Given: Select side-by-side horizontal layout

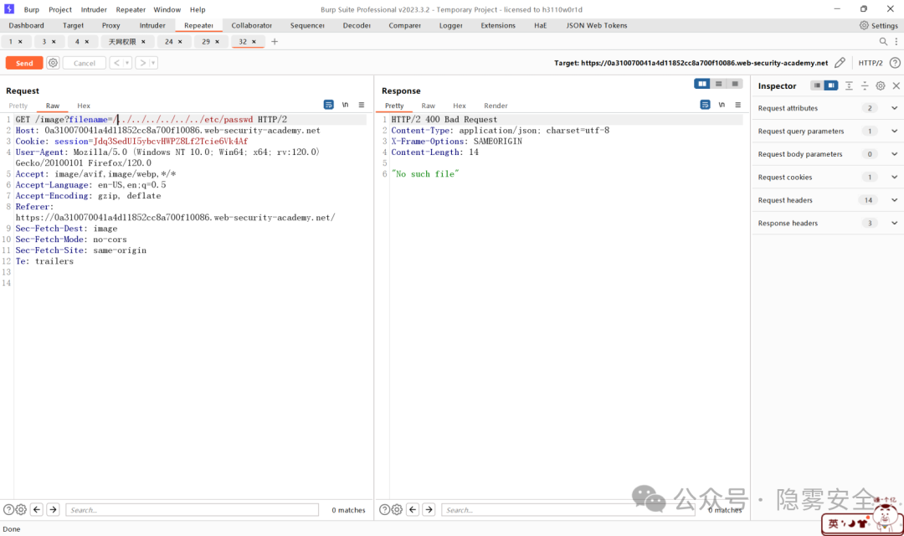Looking at the screenshot, I should tap(702, 84).
